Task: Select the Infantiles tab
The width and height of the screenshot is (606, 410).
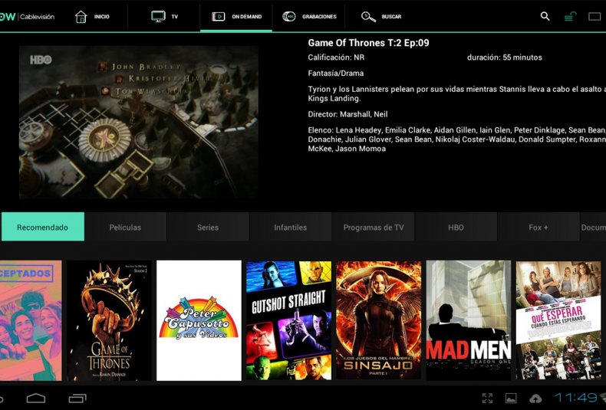Action: click(291, 227)
